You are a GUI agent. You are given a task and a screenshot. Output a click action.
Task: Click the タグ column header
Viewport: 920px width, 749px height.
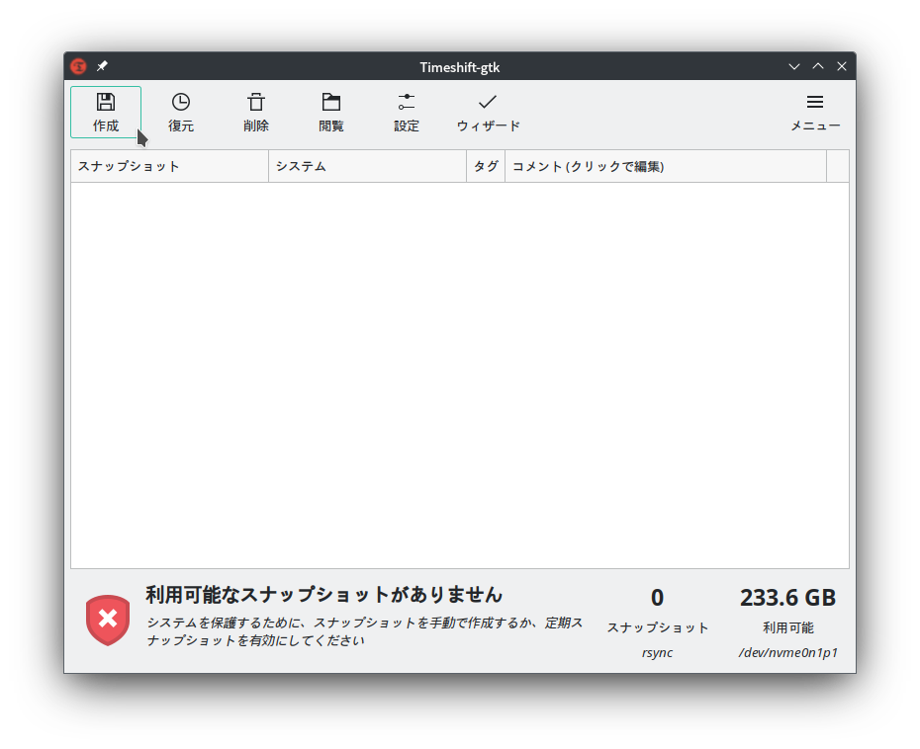click(x=486, y=166)
